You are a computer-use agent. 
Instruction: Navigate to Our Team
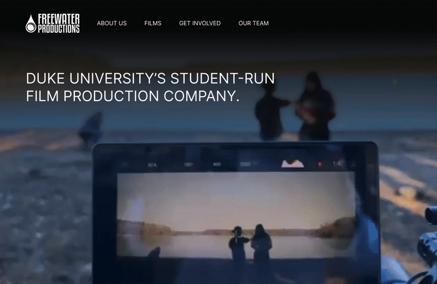tap(253, 23)
